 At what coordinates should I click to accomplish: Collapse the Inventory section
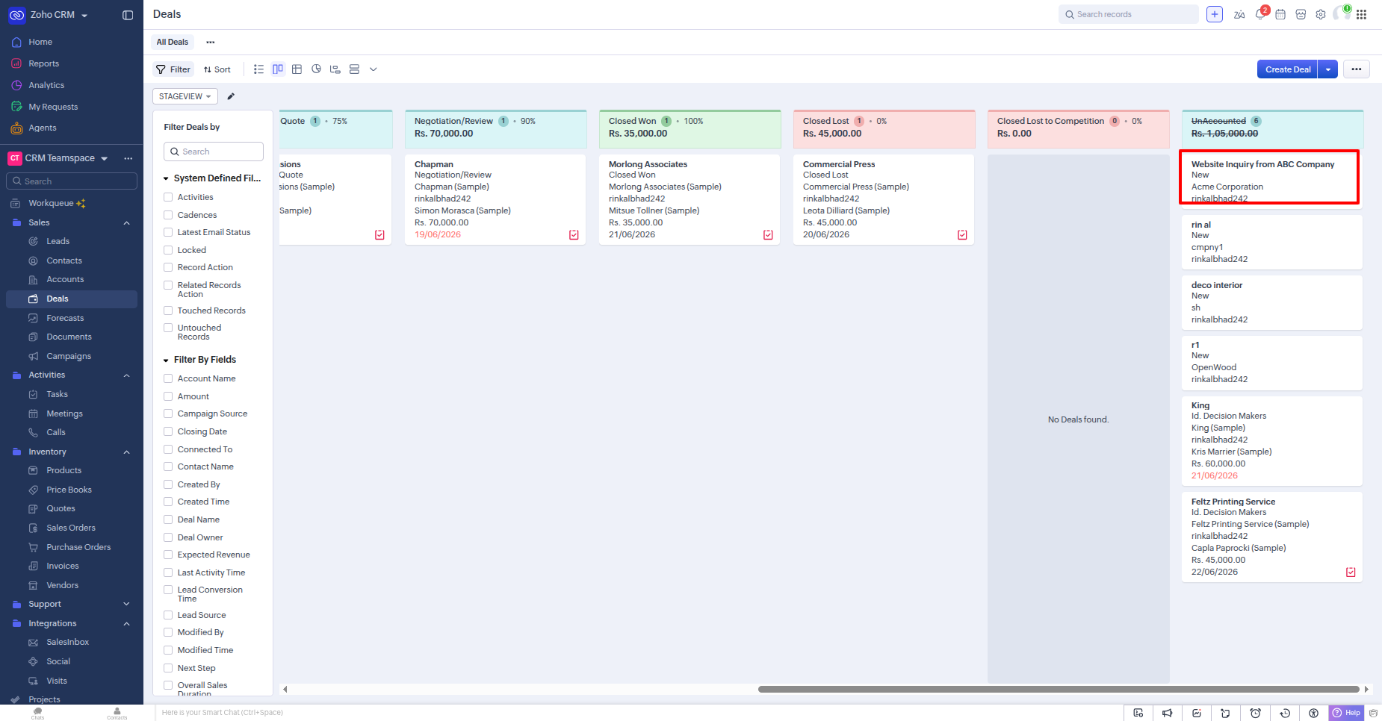click(126, 452)
